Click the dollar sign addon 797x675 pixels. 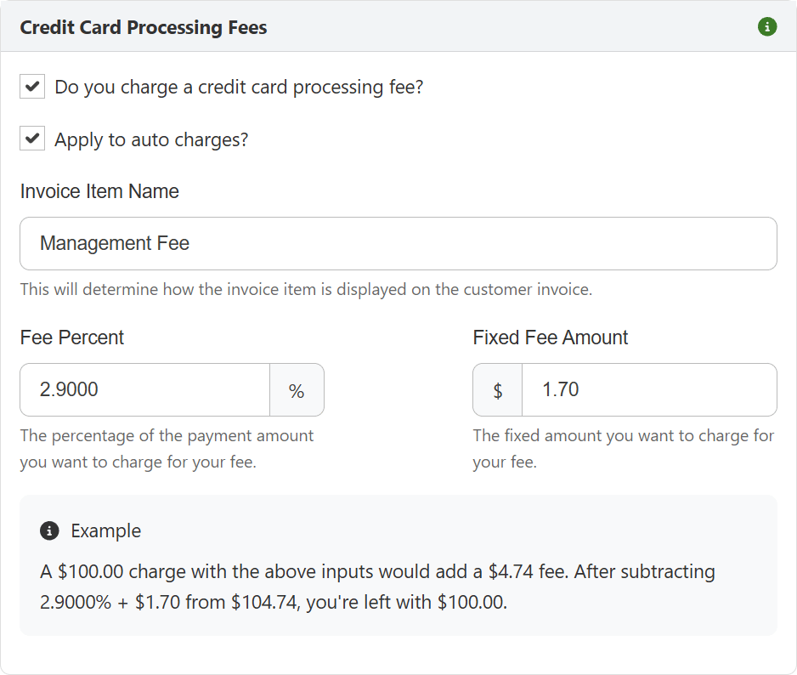point(498,390)
